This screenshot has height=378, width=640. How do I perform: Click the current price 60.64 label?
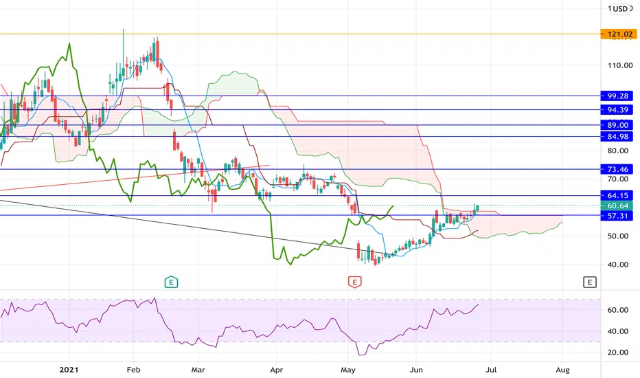click(x=617, y=205)
